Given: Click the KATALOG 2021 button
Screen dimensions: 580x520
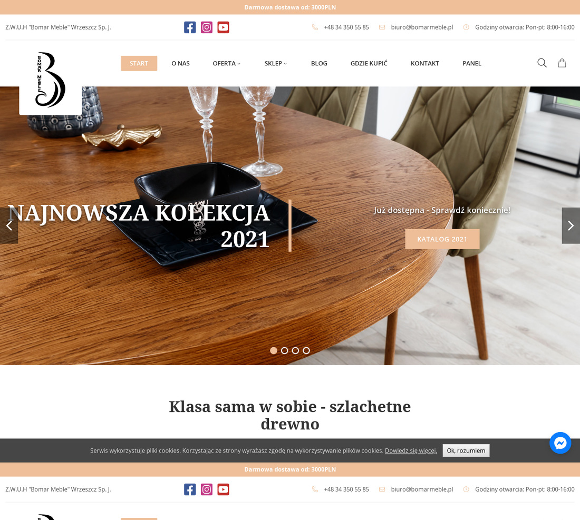Looking at the screenshot, I should pyautogui.click(x=442, y=239).
